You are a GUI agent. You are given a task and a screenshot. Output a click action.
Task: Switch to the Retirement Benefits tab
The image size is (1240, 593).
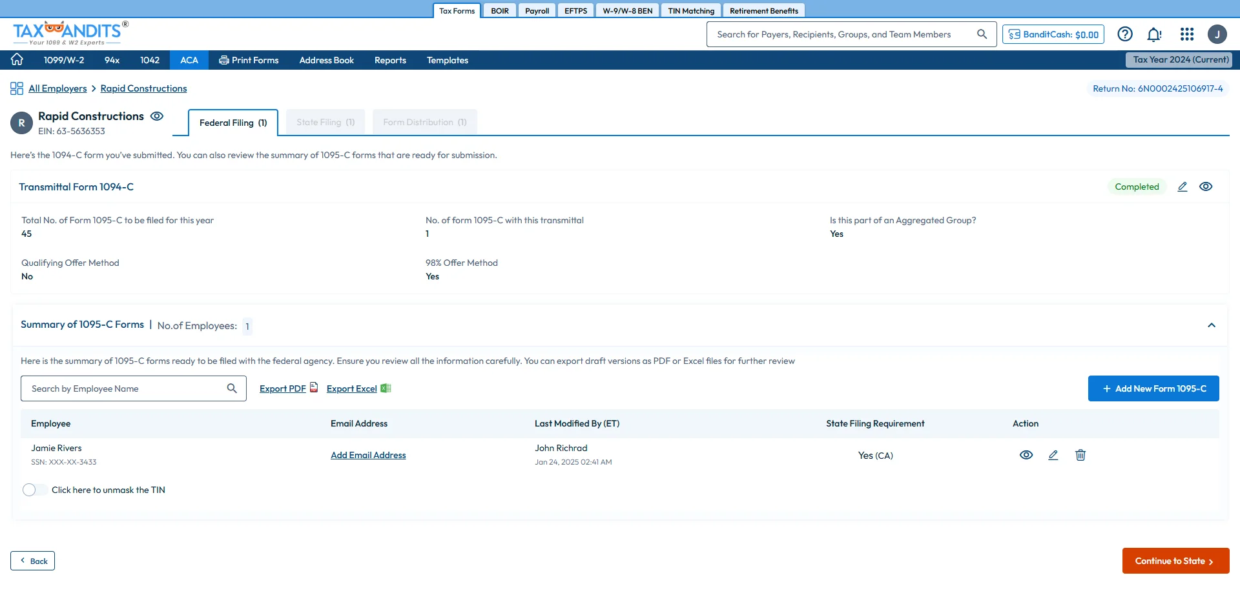pyautogui.click(x=764, y=10)
